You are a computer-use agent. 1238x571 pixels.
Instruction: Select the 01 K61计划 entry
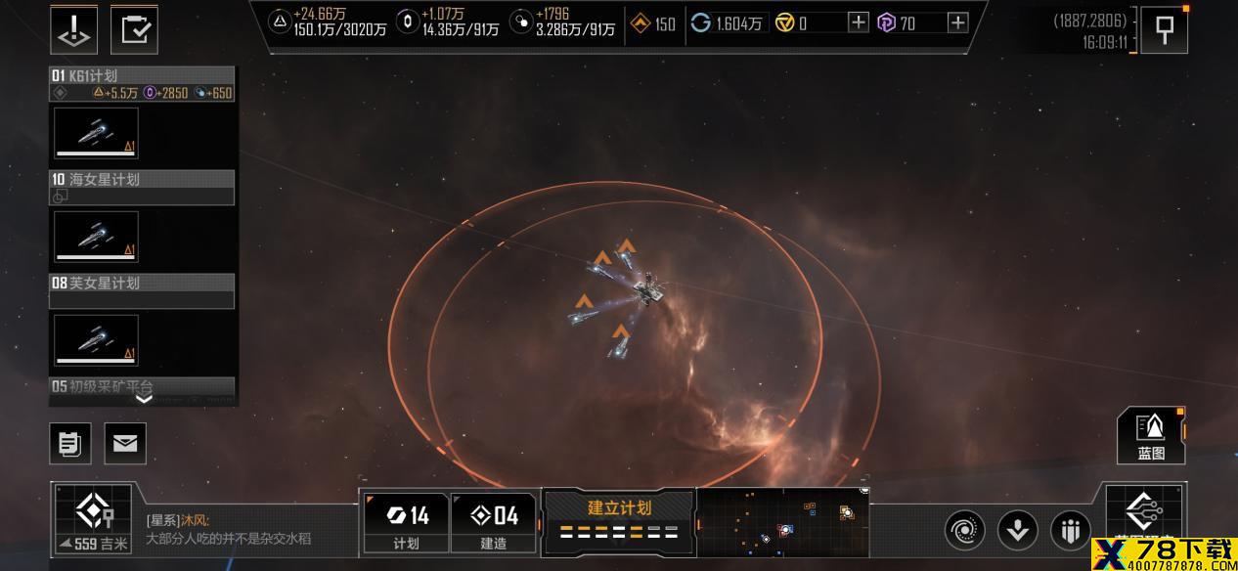click(x=142, y=84)
